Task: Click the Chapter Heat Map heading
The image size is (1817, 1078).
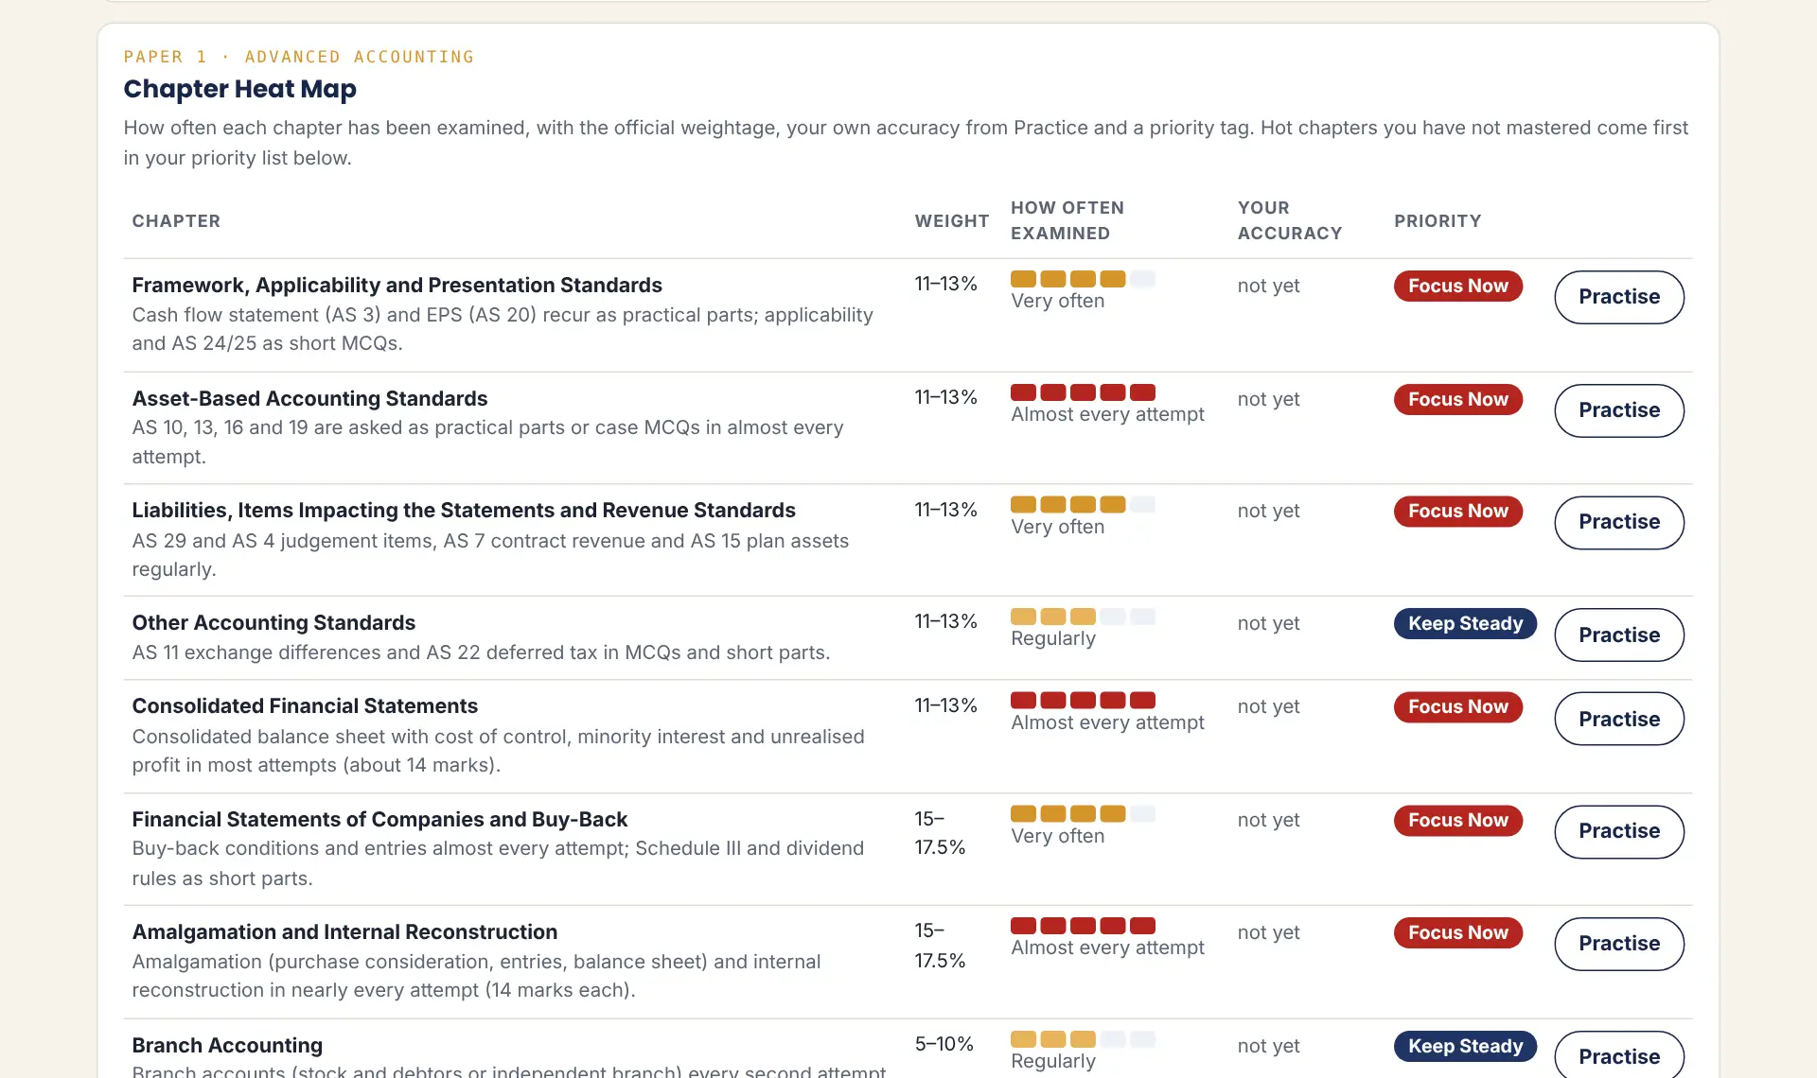Action: click(239, 89)
